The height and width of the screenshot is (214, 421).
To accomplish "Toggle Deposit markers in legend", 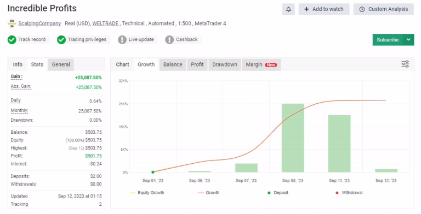I will (278, 193).
